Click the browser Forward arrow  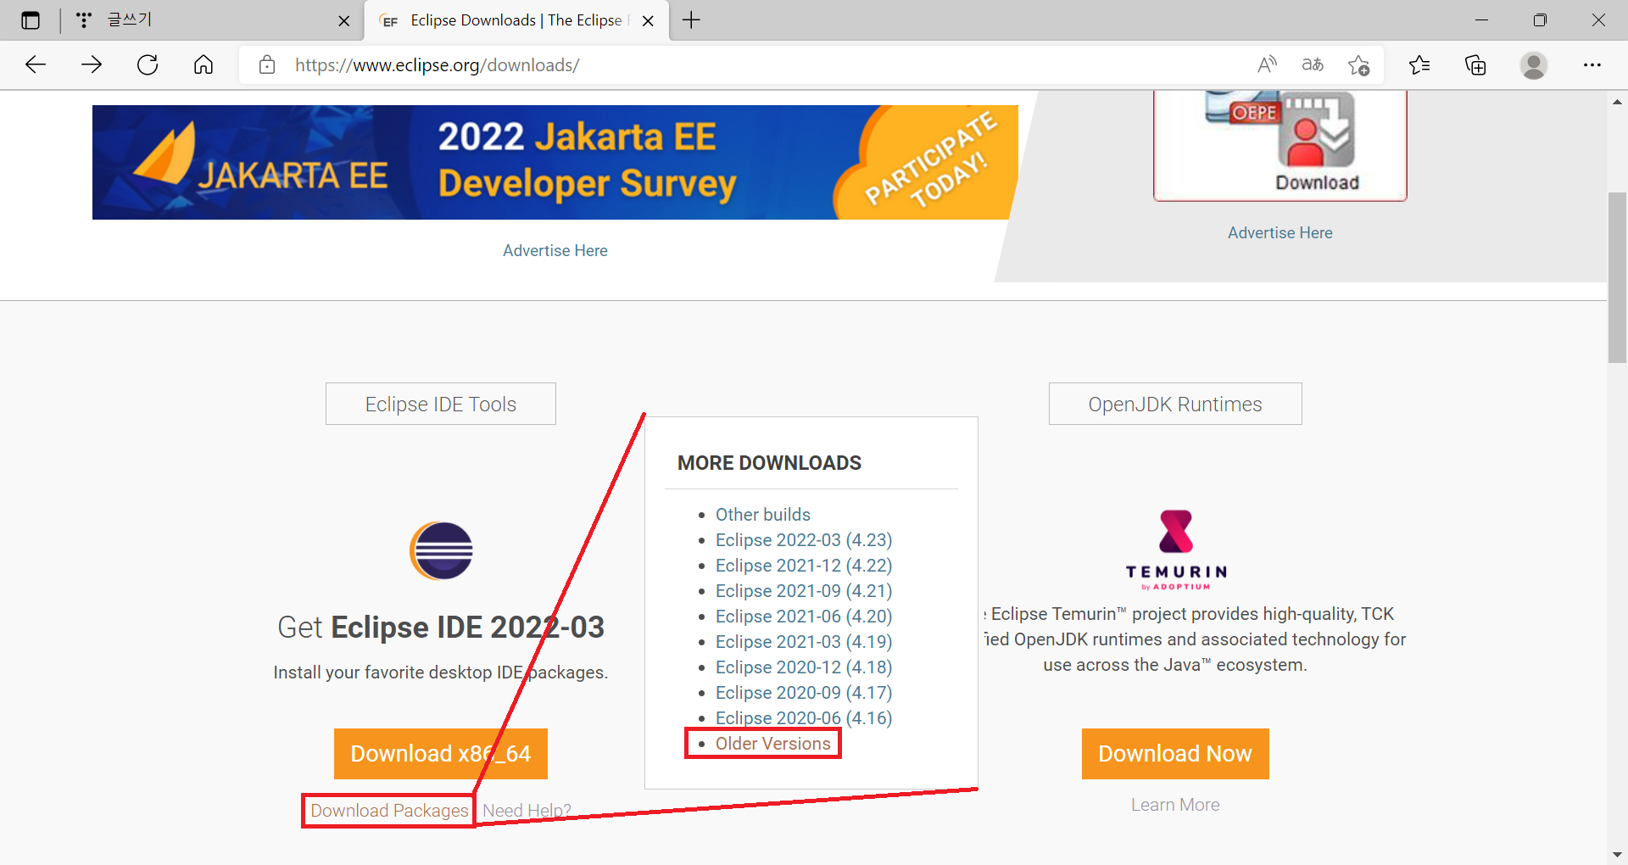[x=92, y=65]
